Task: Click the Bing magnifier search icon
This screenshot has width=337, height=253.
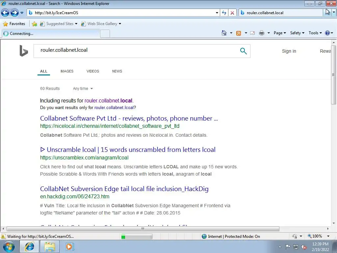Action: pyautogui.click(x=243, y=51)
